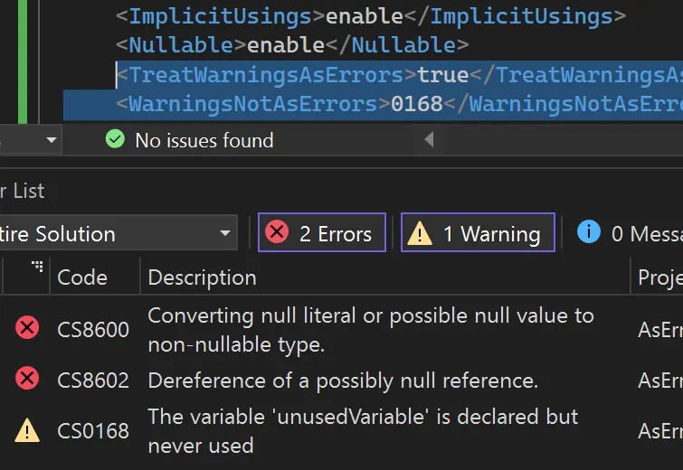The width and height of the screenshot is (683, 470).
Task: Select the CS8602 dereference error row
Action: (x=342, y=380)
